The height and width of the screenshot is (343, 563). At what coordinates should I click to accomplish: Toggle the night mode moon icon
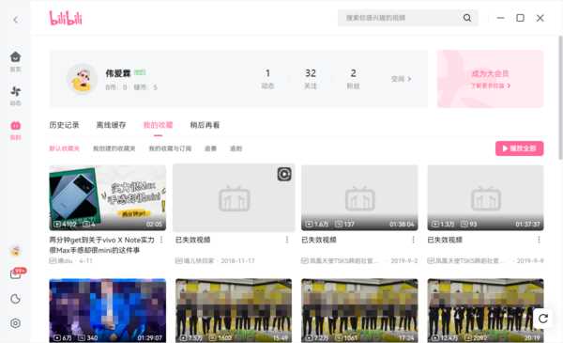pyautogui.click(x=15, y=299)
